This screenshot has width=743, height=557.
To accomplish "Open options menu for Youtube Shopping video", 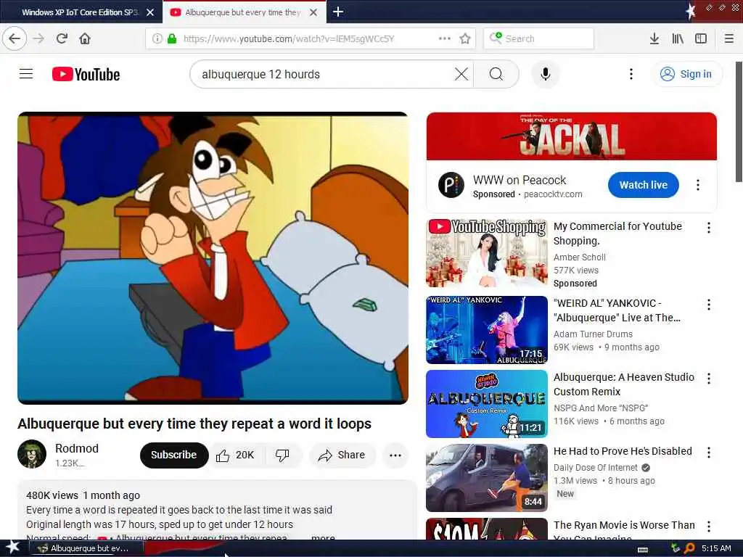I will (708, 228).
